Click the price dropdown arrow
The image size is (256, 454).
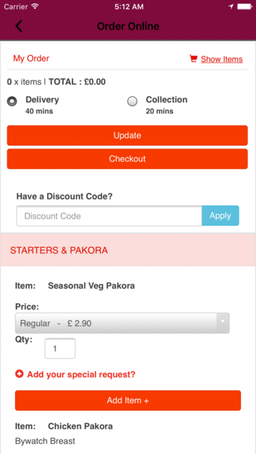pos(223,322)
